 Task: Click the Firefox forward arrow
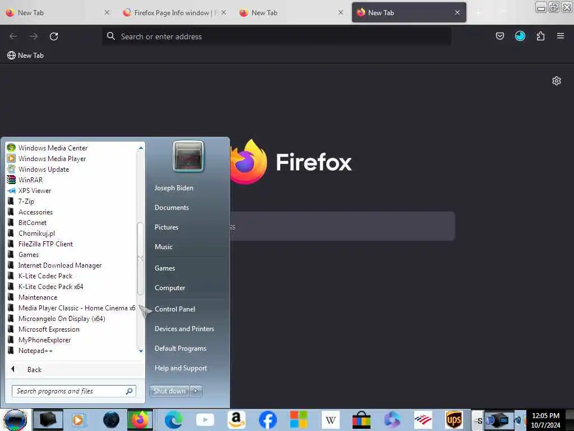coord(34,36)
